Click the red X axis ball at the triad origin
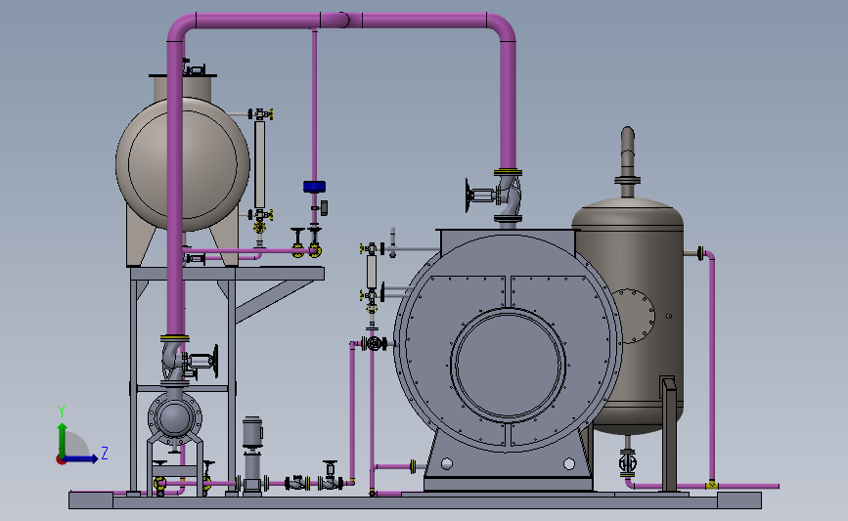 pyautogui.click(x=61, y=460)
